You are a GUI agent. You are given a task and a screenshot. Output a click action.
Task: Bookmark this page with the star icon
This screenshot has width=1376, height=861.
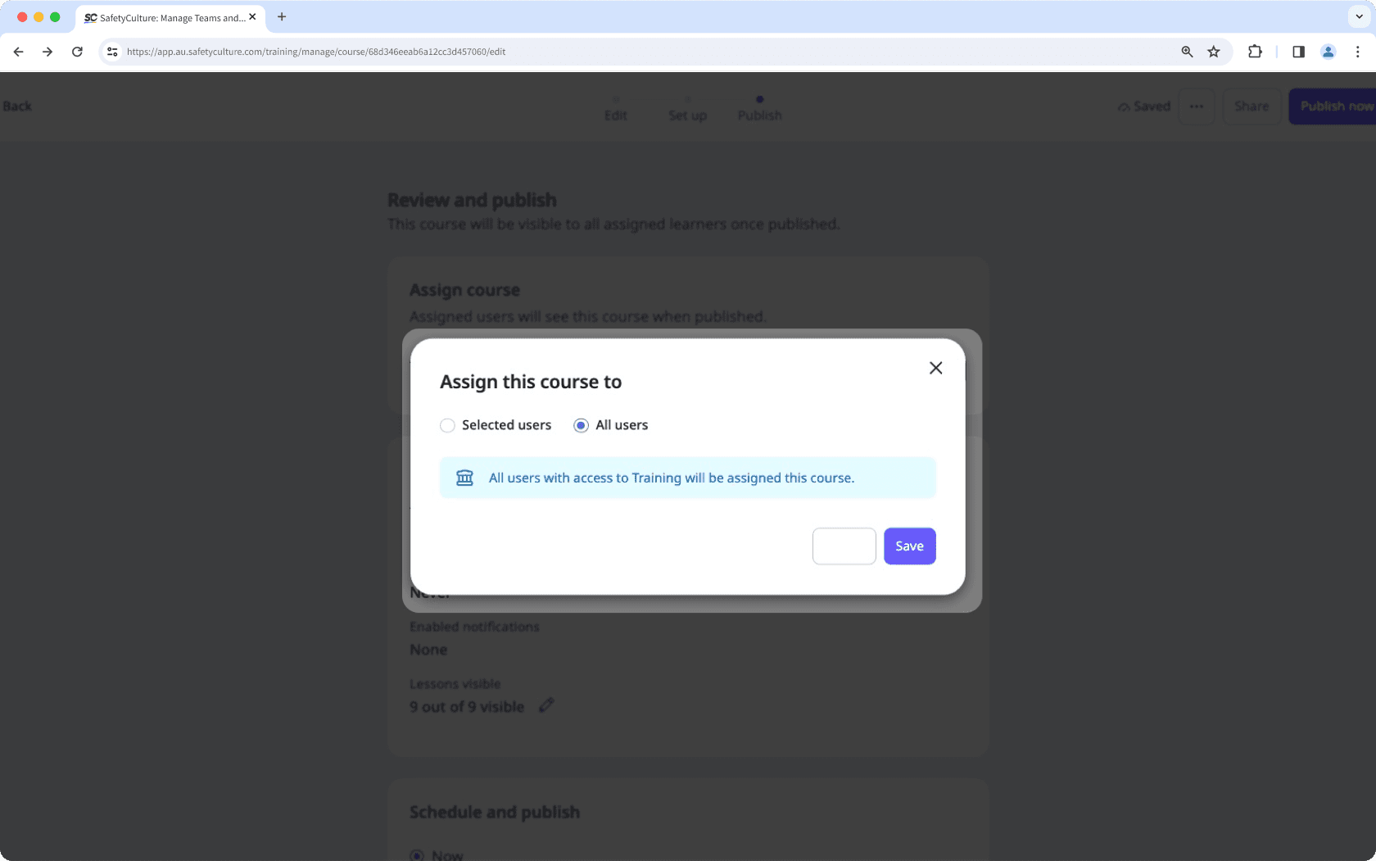click(1213, 51)
